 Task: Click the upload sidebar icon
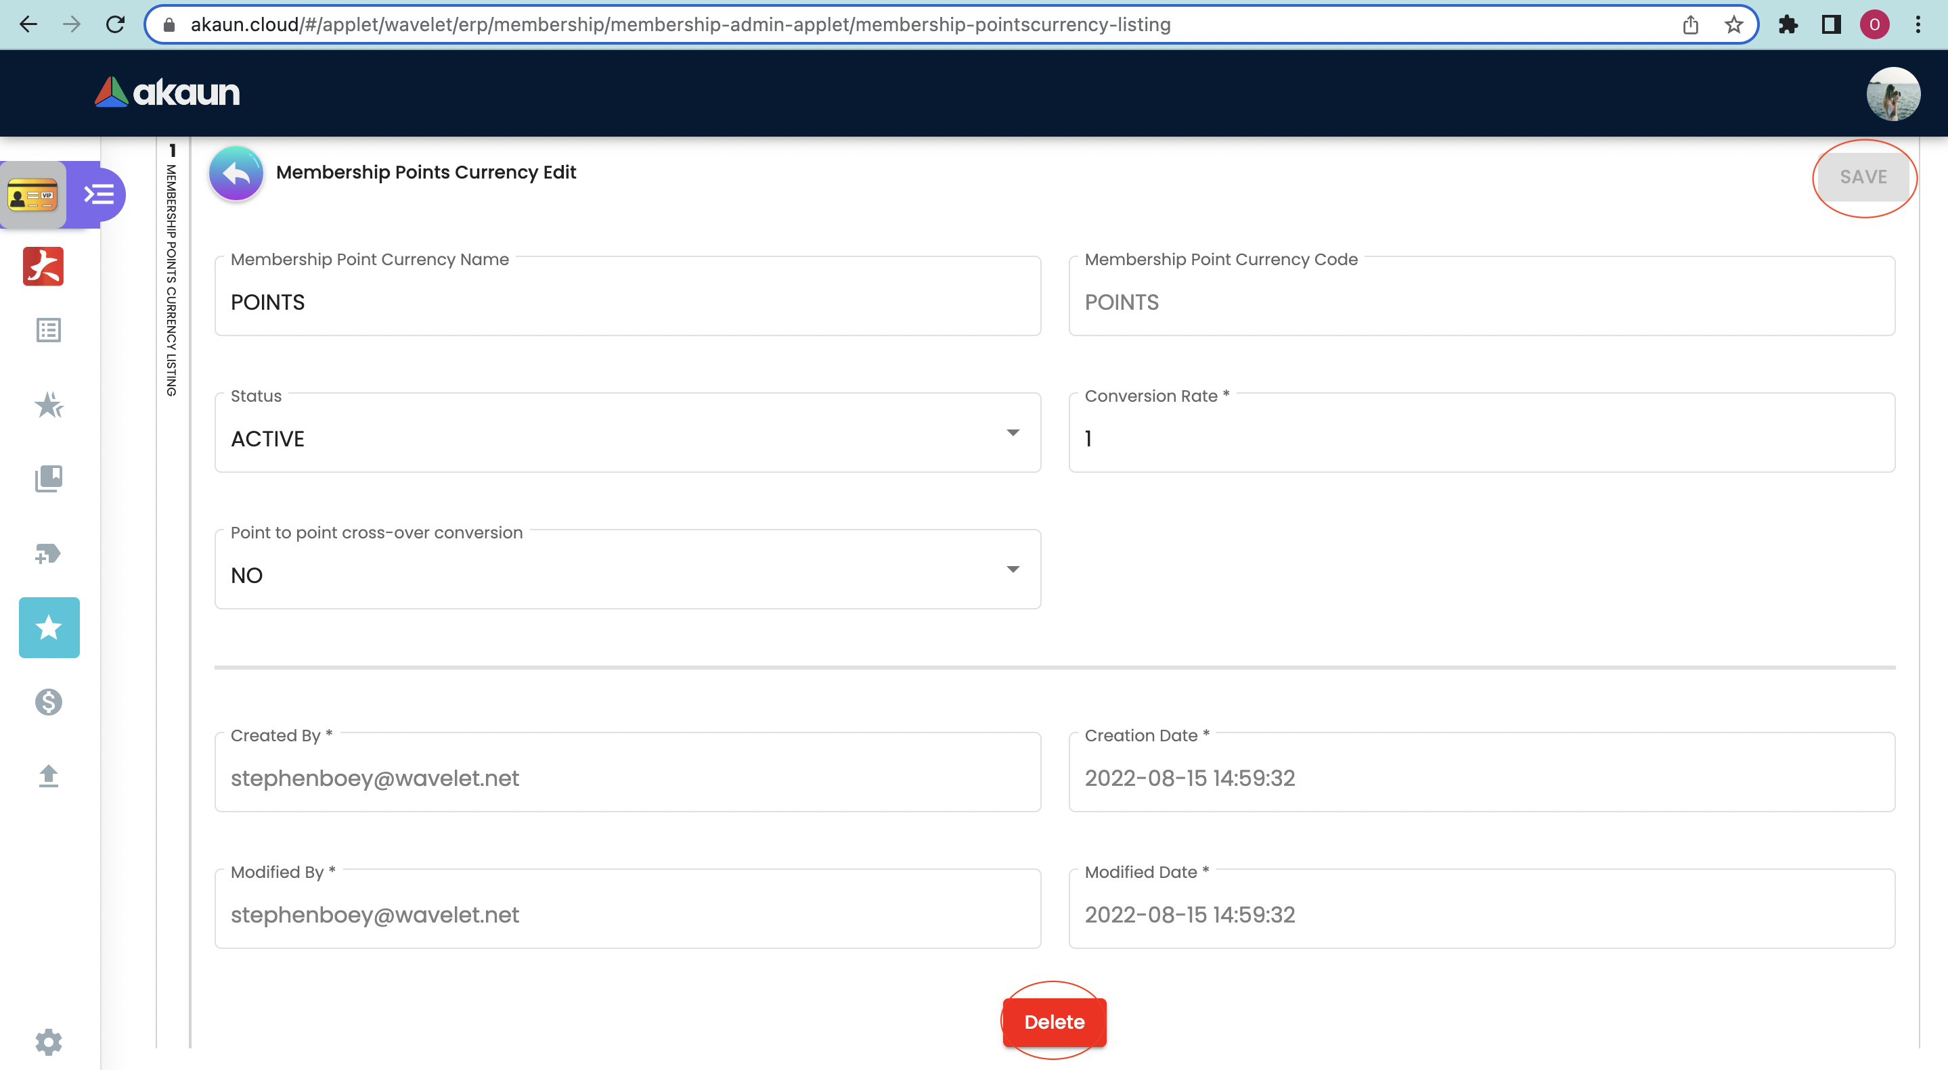click(x=49, y=776)
